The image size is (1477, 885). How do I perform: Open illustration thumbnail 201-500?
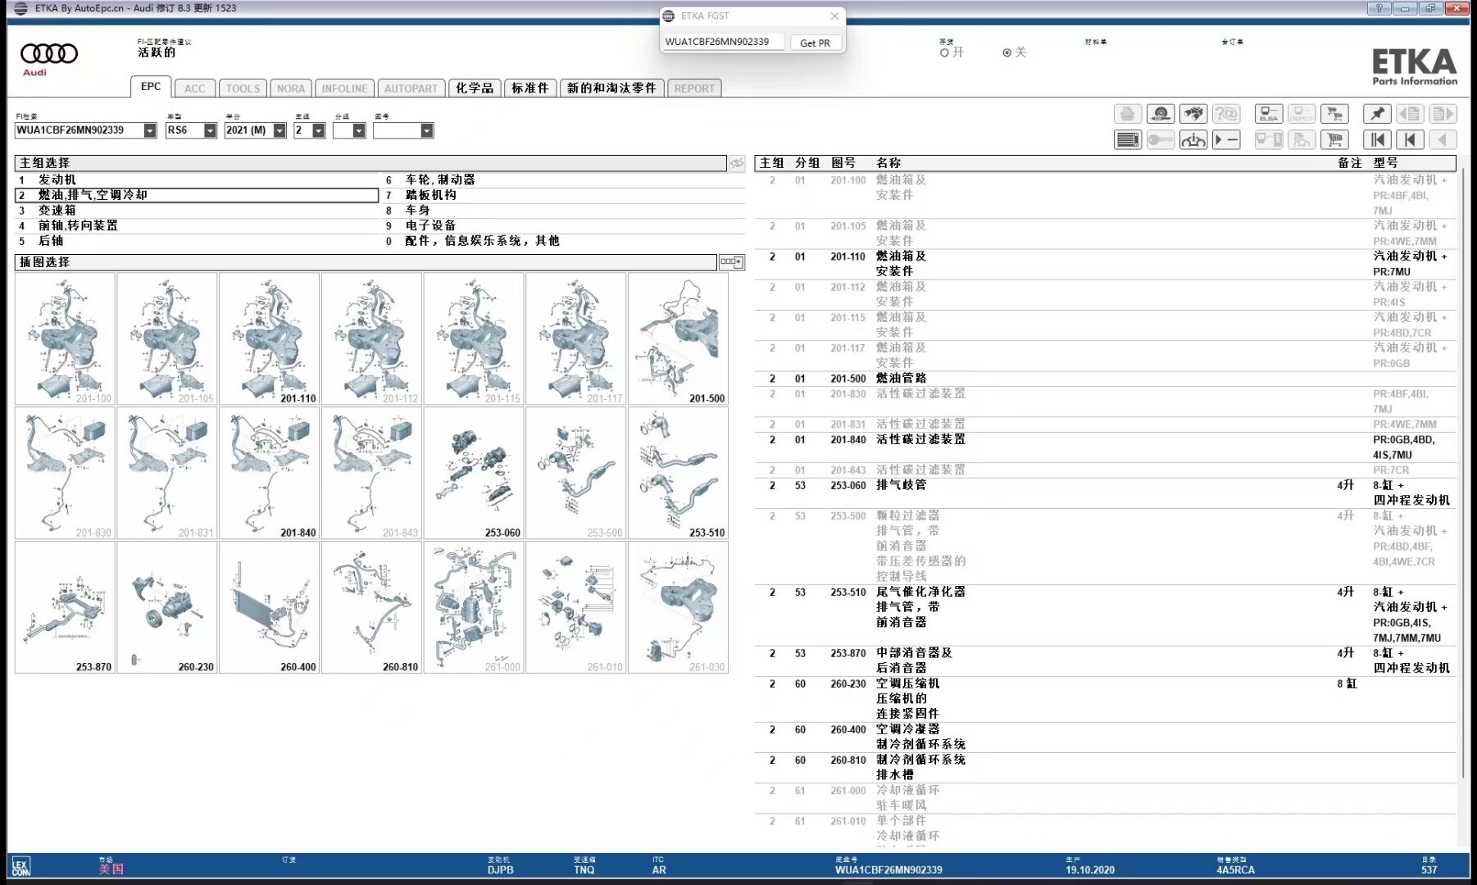tap(678, 339)
